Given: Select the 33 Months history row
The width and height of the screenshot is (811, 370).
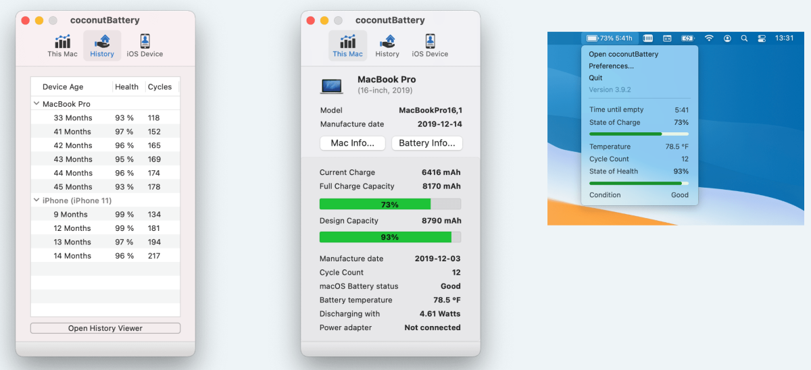Looking at the screenshot, I should click(105, 117).
